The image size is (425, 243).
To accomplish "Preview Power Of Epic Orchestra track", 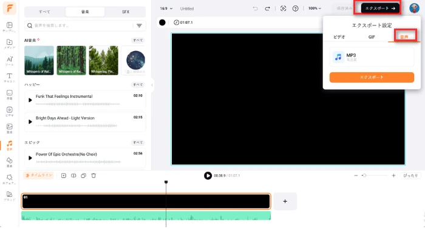I will 30,158.
